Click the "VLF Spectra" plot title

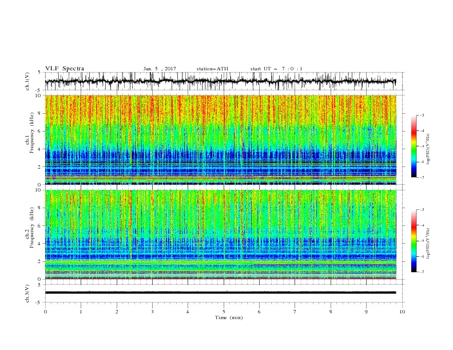[x=65, y=69]
